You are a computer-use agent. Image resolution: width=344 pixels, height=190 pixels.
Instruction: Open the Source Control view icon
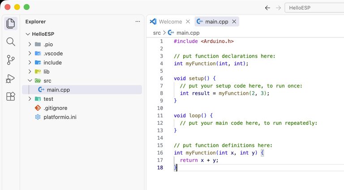[11, 60]
